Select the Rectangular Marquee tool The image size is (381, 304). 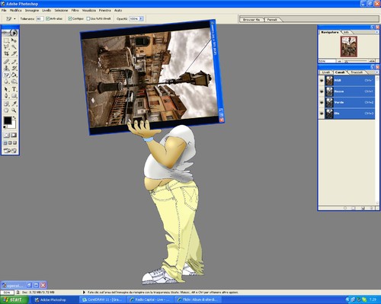click(6, 40)
